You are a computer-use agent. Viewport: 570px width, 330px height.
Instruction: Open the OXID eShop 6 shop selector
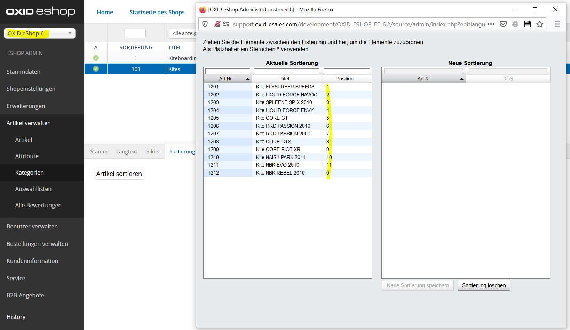coord(40,33)
